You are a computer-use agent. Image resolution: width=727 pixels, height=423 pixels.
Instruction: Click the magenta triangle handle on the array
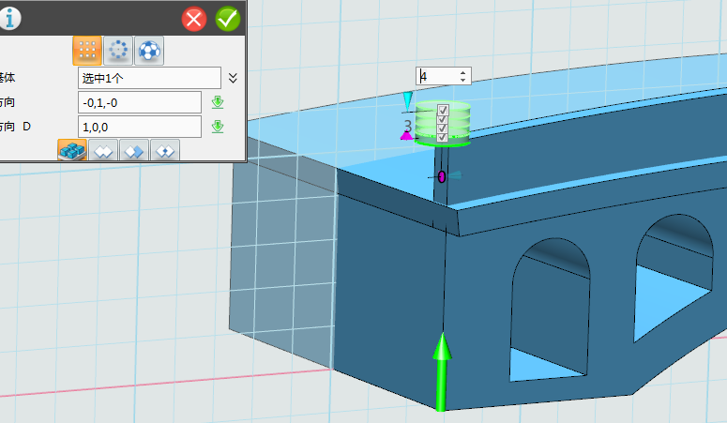406,137
